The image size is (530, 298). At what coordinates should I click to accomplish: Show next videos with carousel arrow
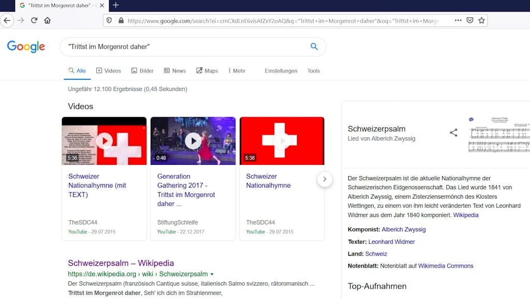(x=325, y=179)
